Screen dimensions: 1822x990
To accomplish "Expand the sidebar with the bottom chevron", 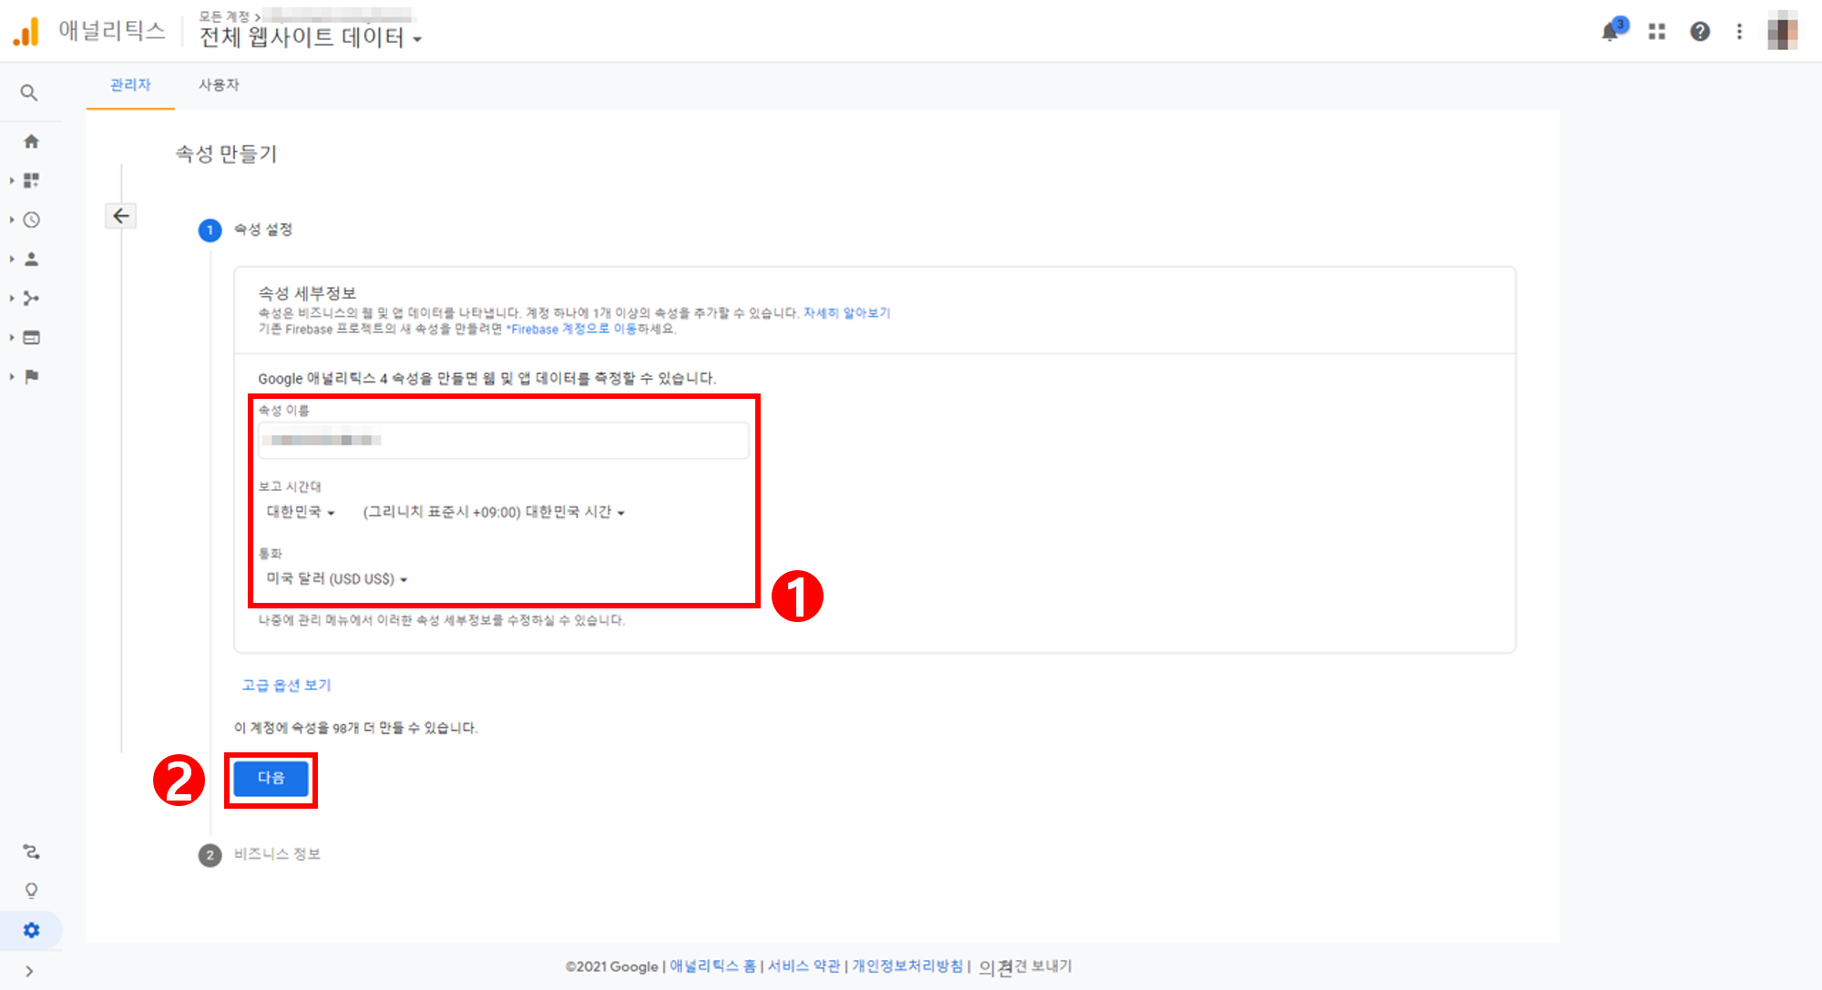I will point(29,971).
